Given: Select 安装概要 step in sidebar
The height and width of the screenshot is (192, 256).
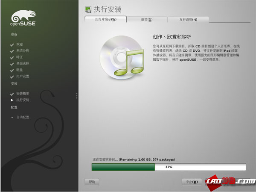Looking at the screenshot, I should coord(23,94).
